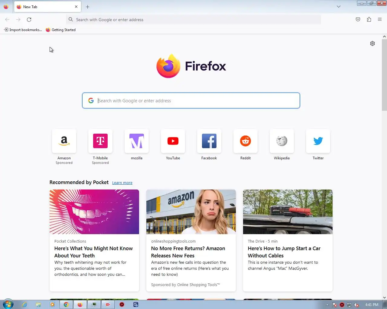
Task: Open Firefox View pinned icon in tab bar
Action: [x=6, y=7]
